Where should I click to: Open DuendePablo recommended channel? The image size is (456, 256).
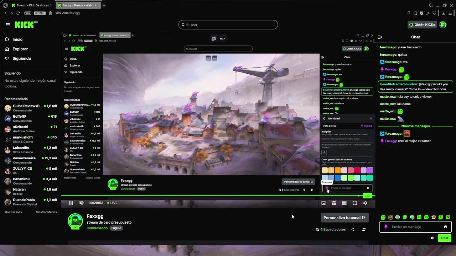coord(31,202)
